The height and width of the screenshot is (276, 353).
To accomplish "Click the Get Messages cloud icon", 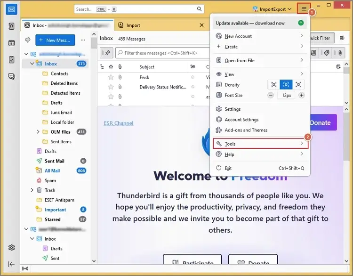I will pyautogui.click(x=28, y=40).
